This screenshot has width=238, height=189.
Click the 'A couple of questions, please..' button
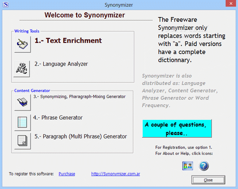pos(177,129)
